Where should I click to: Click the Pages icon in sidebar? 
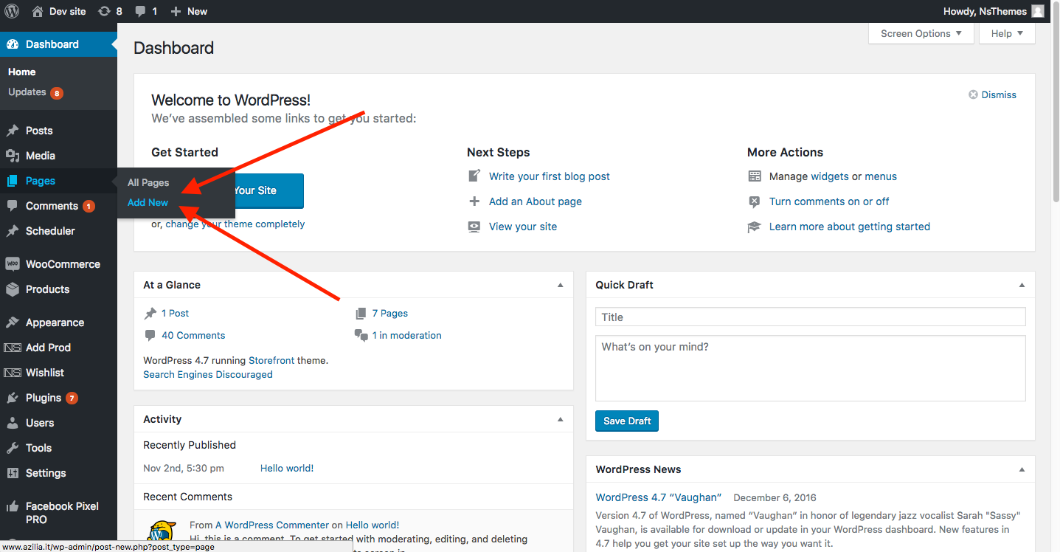click(x=13, y=181)
